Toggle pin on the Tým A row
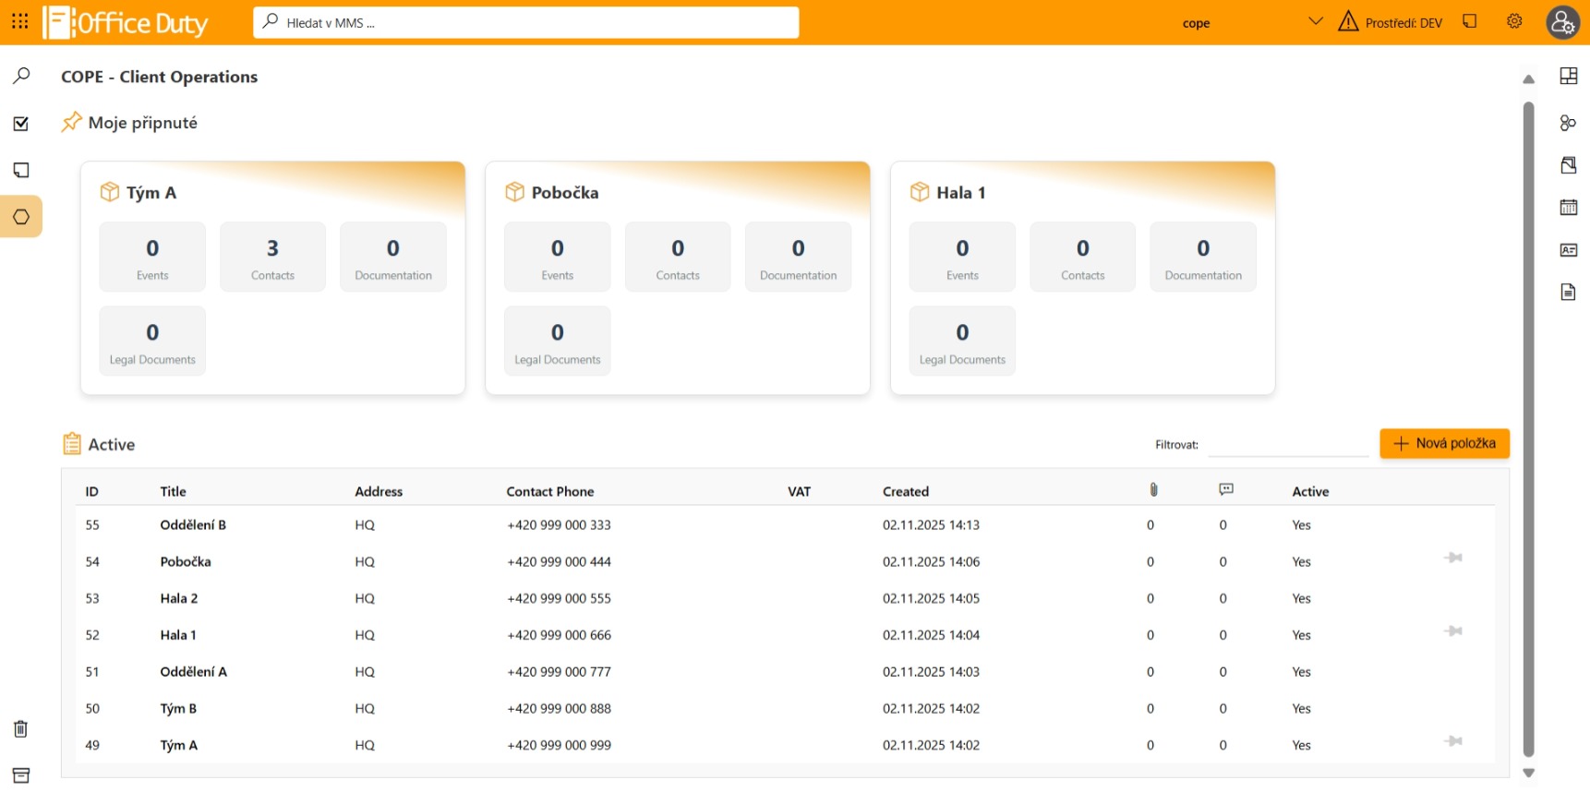This screenshot has width=1590, height=804. click(1453, 741)
